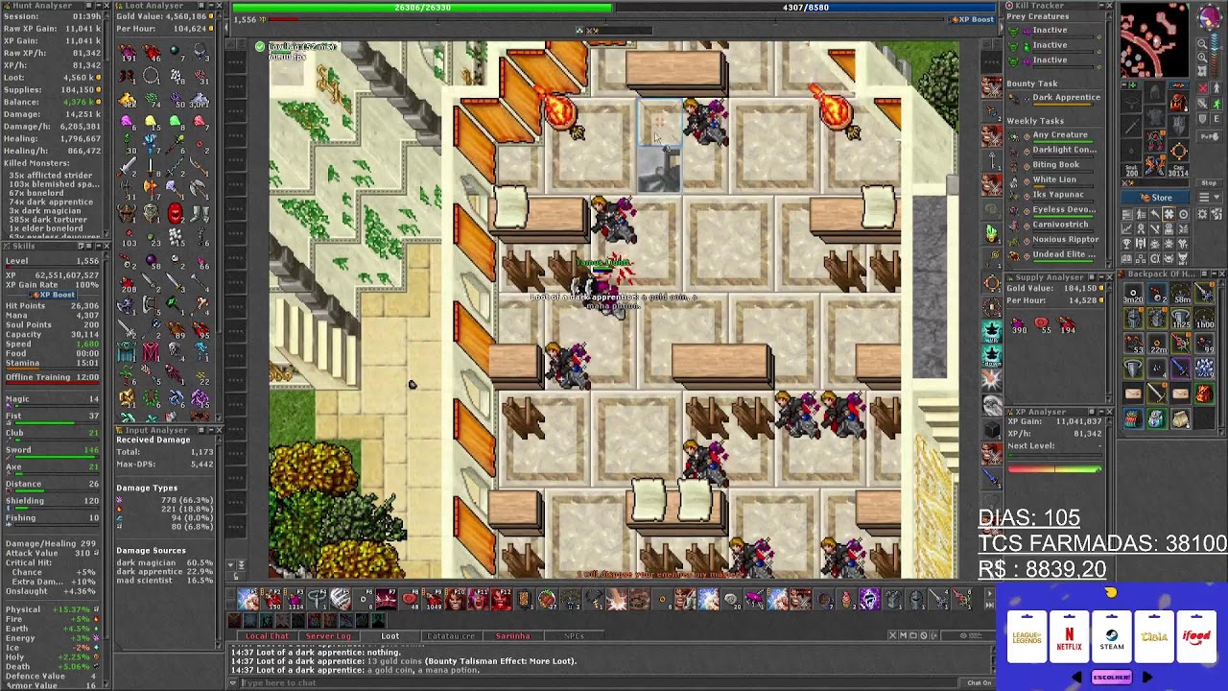Activate the F7 hotkey slot

(387, 600)
